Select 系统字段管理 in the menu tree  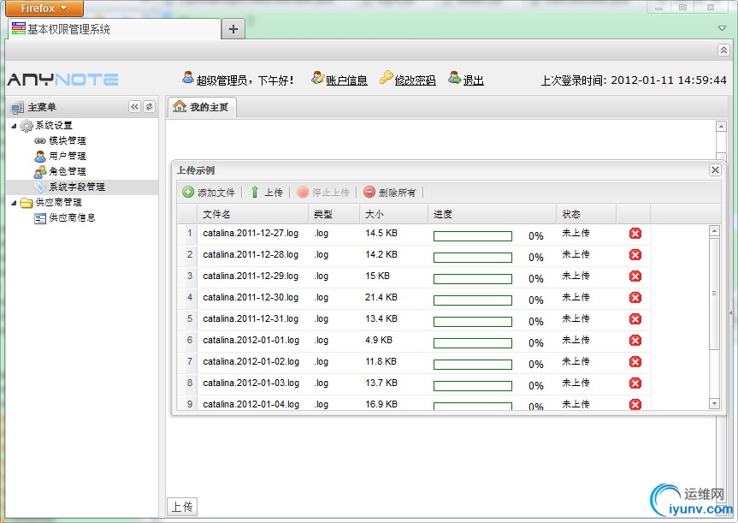pos(77,187)
